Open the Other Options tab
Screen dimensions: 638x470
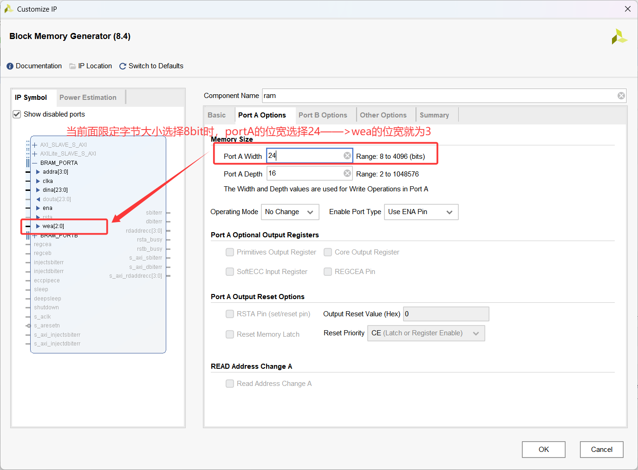tap(383, 115)
